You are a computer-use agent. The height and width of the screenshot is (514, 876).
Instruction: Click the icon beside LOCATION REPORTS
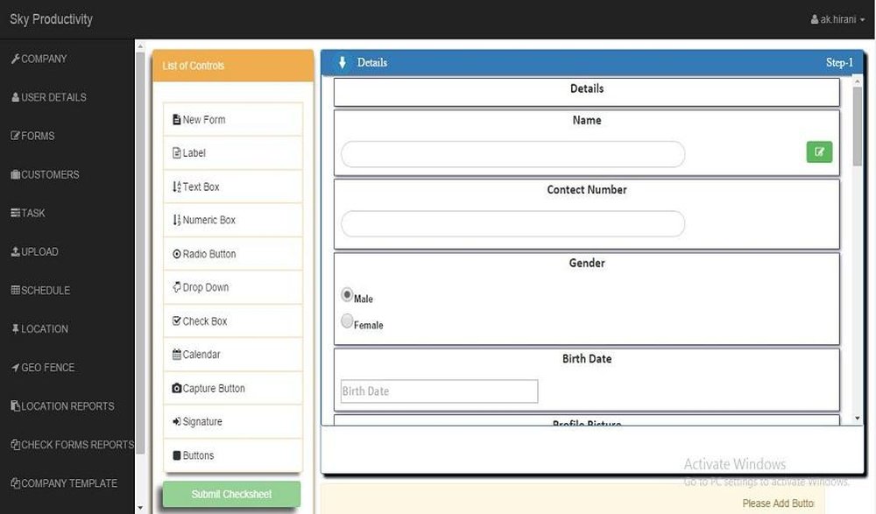(16, 406)
